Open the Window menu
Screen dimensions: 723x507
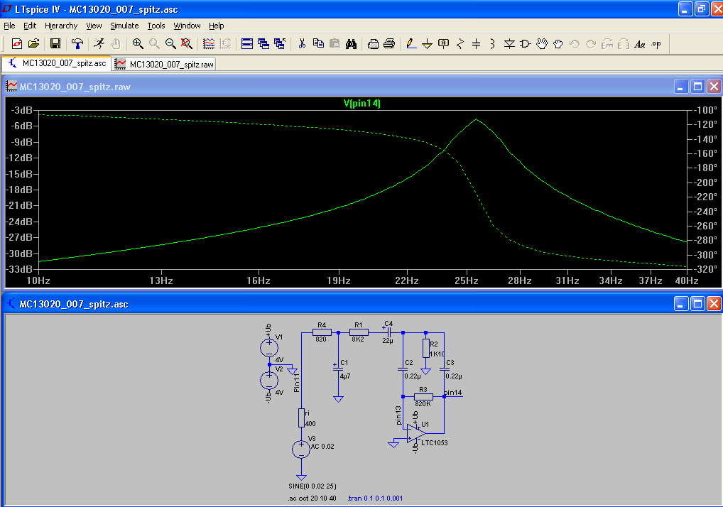[187, 26]
